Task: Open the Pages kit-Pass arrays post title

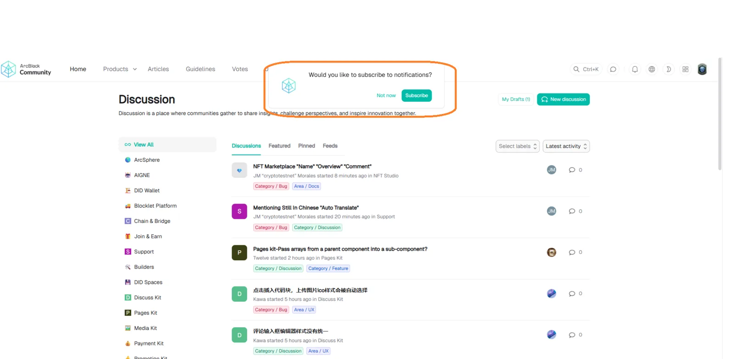Action: [340, 249]
